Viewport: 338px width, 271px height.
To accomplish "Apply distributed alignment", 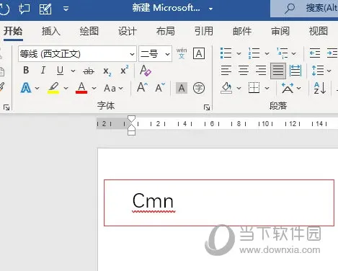I will pyautogui.click(x=295, y=71).
